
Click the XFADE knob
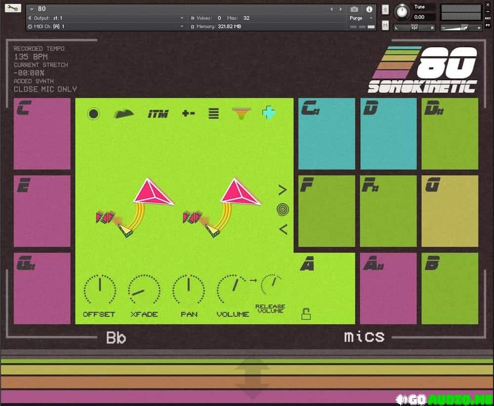click(144, 290)
